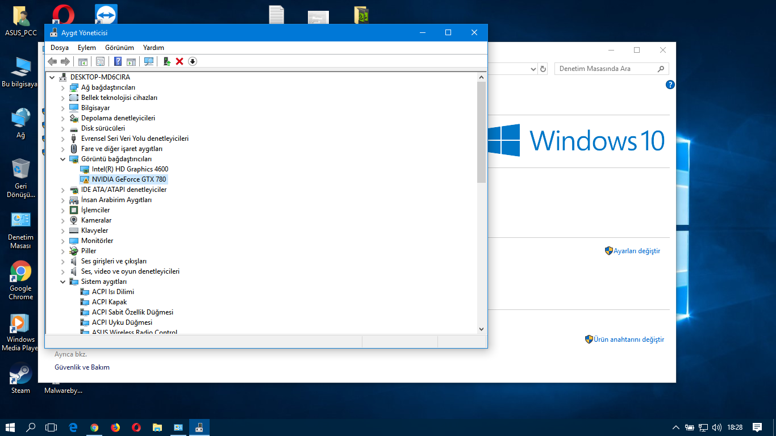Open the Dosya menu
Screen dimensions: 776x436
60,48
